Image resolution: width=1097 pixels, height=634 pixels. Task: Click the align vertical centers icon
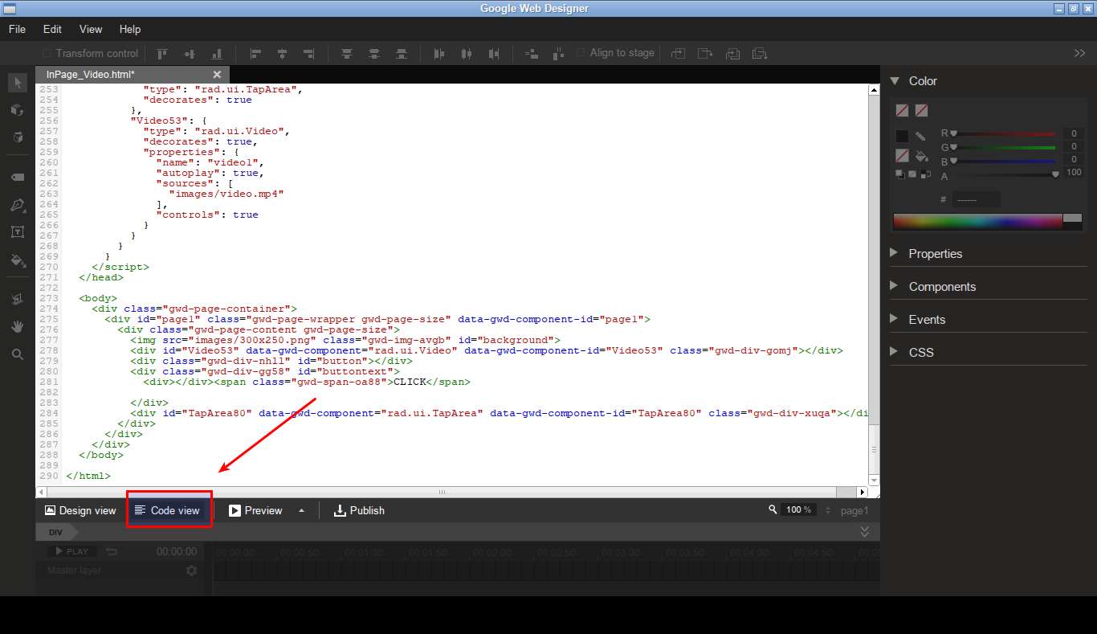click(190, 54)
